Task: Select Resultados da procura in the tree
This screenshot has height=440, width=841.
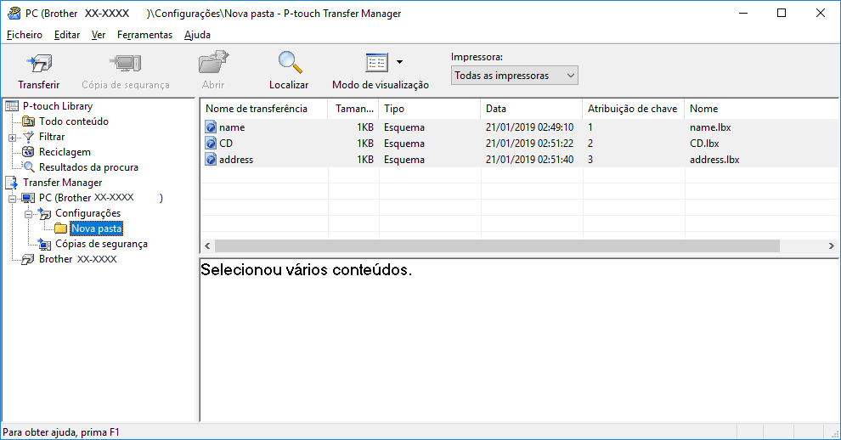Action: pos(88,167)
